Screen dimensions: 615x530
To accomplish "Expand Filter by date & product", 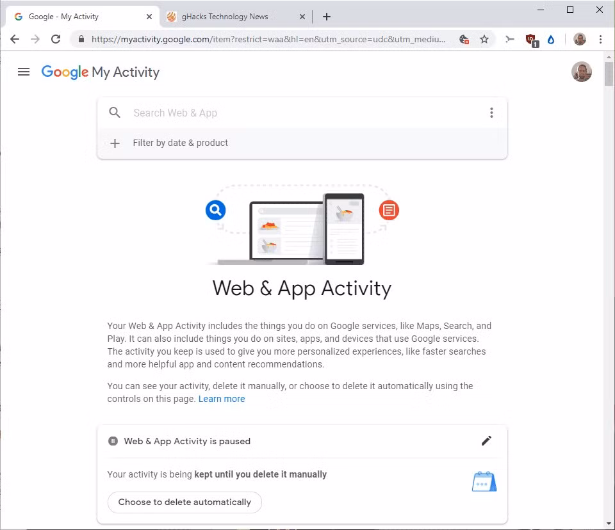I will click(180, 143).
